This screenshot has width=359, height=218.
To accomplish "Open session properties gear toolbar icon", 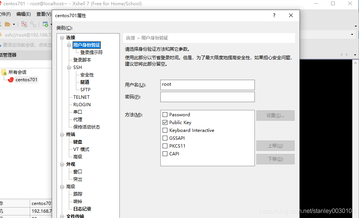I will point(45,24).
